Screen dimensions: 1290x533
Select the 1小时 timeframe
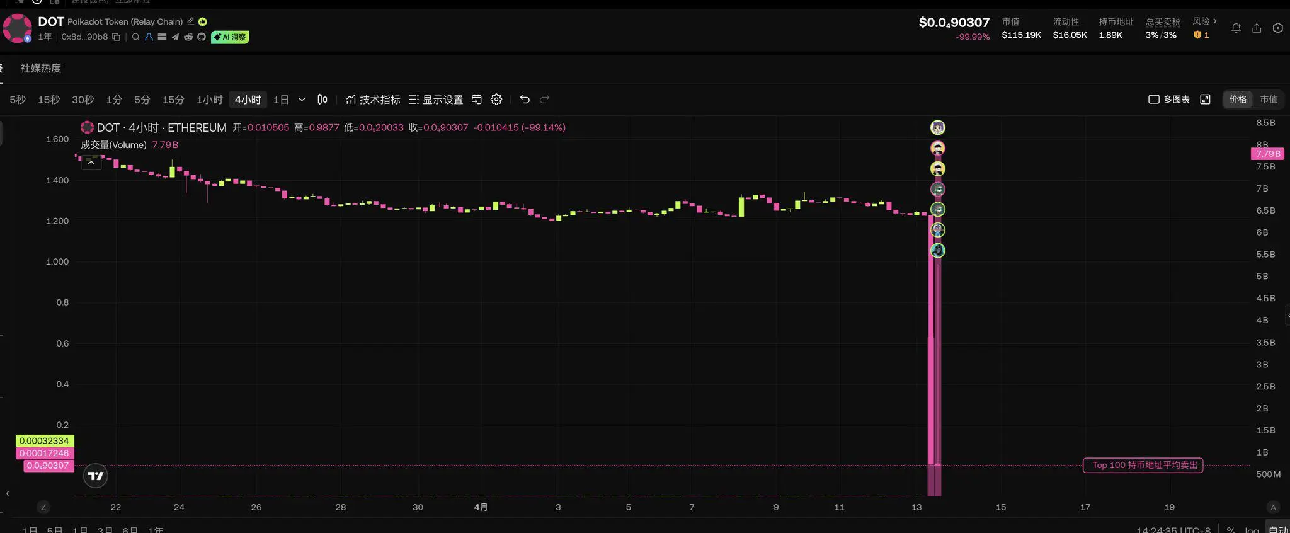point(210,100)
